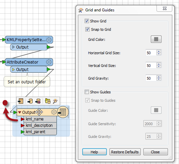
Task: Click the Restore Defaults button
Action: 125,152
